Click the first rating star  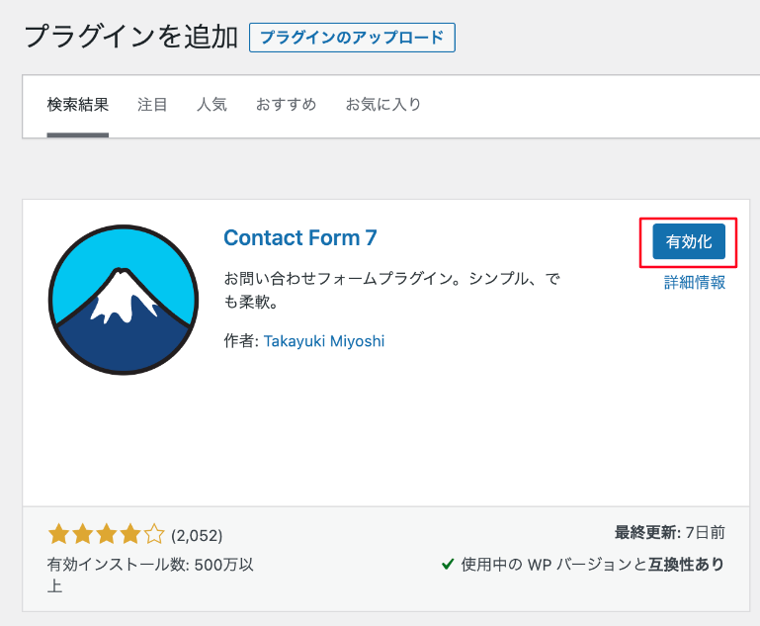58,535
